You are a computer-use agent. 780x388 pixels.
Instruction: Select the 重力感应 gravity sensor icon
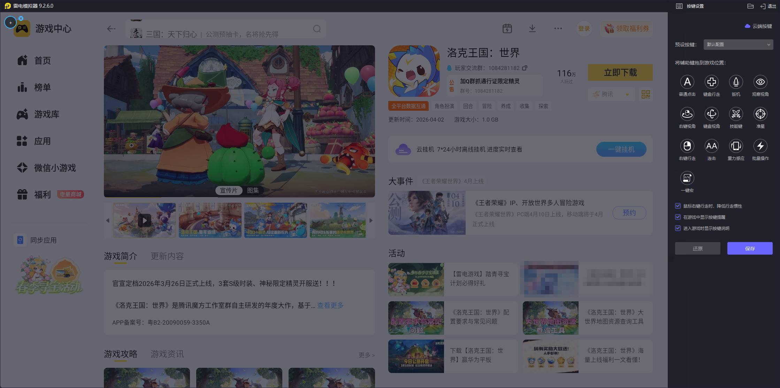[x=736, y=146]
